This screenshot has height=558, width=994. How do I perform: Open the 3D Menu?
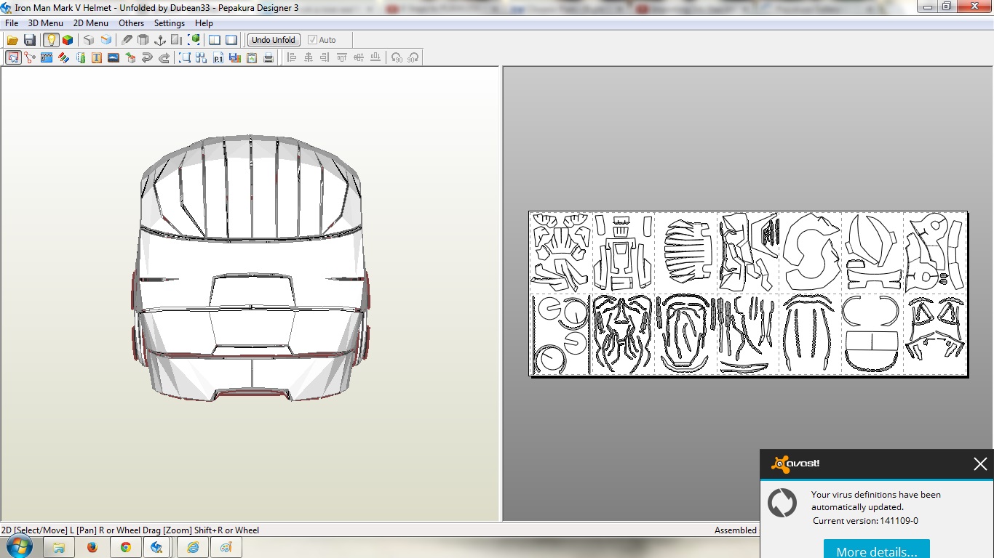tap(45, 23)
